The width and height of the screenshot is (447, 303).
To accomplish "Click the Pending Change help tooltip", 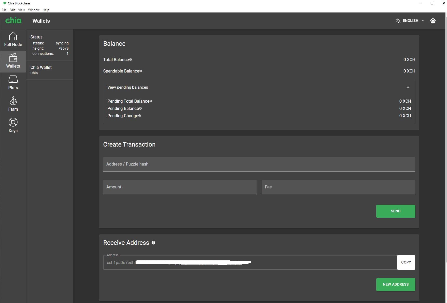I will pyautogui.click(x=139, y=116).
